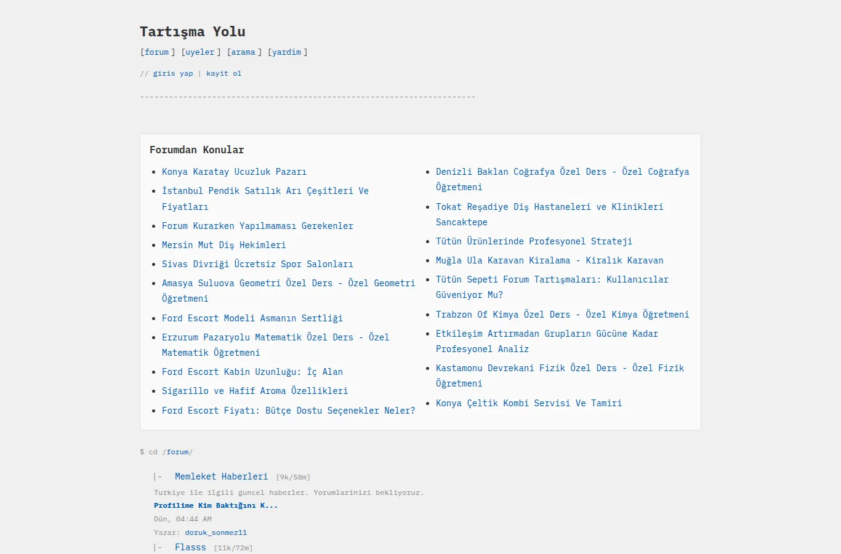Go to the arama search page
The height and width of the screenshot is (554, 841).
click(243, 52)
